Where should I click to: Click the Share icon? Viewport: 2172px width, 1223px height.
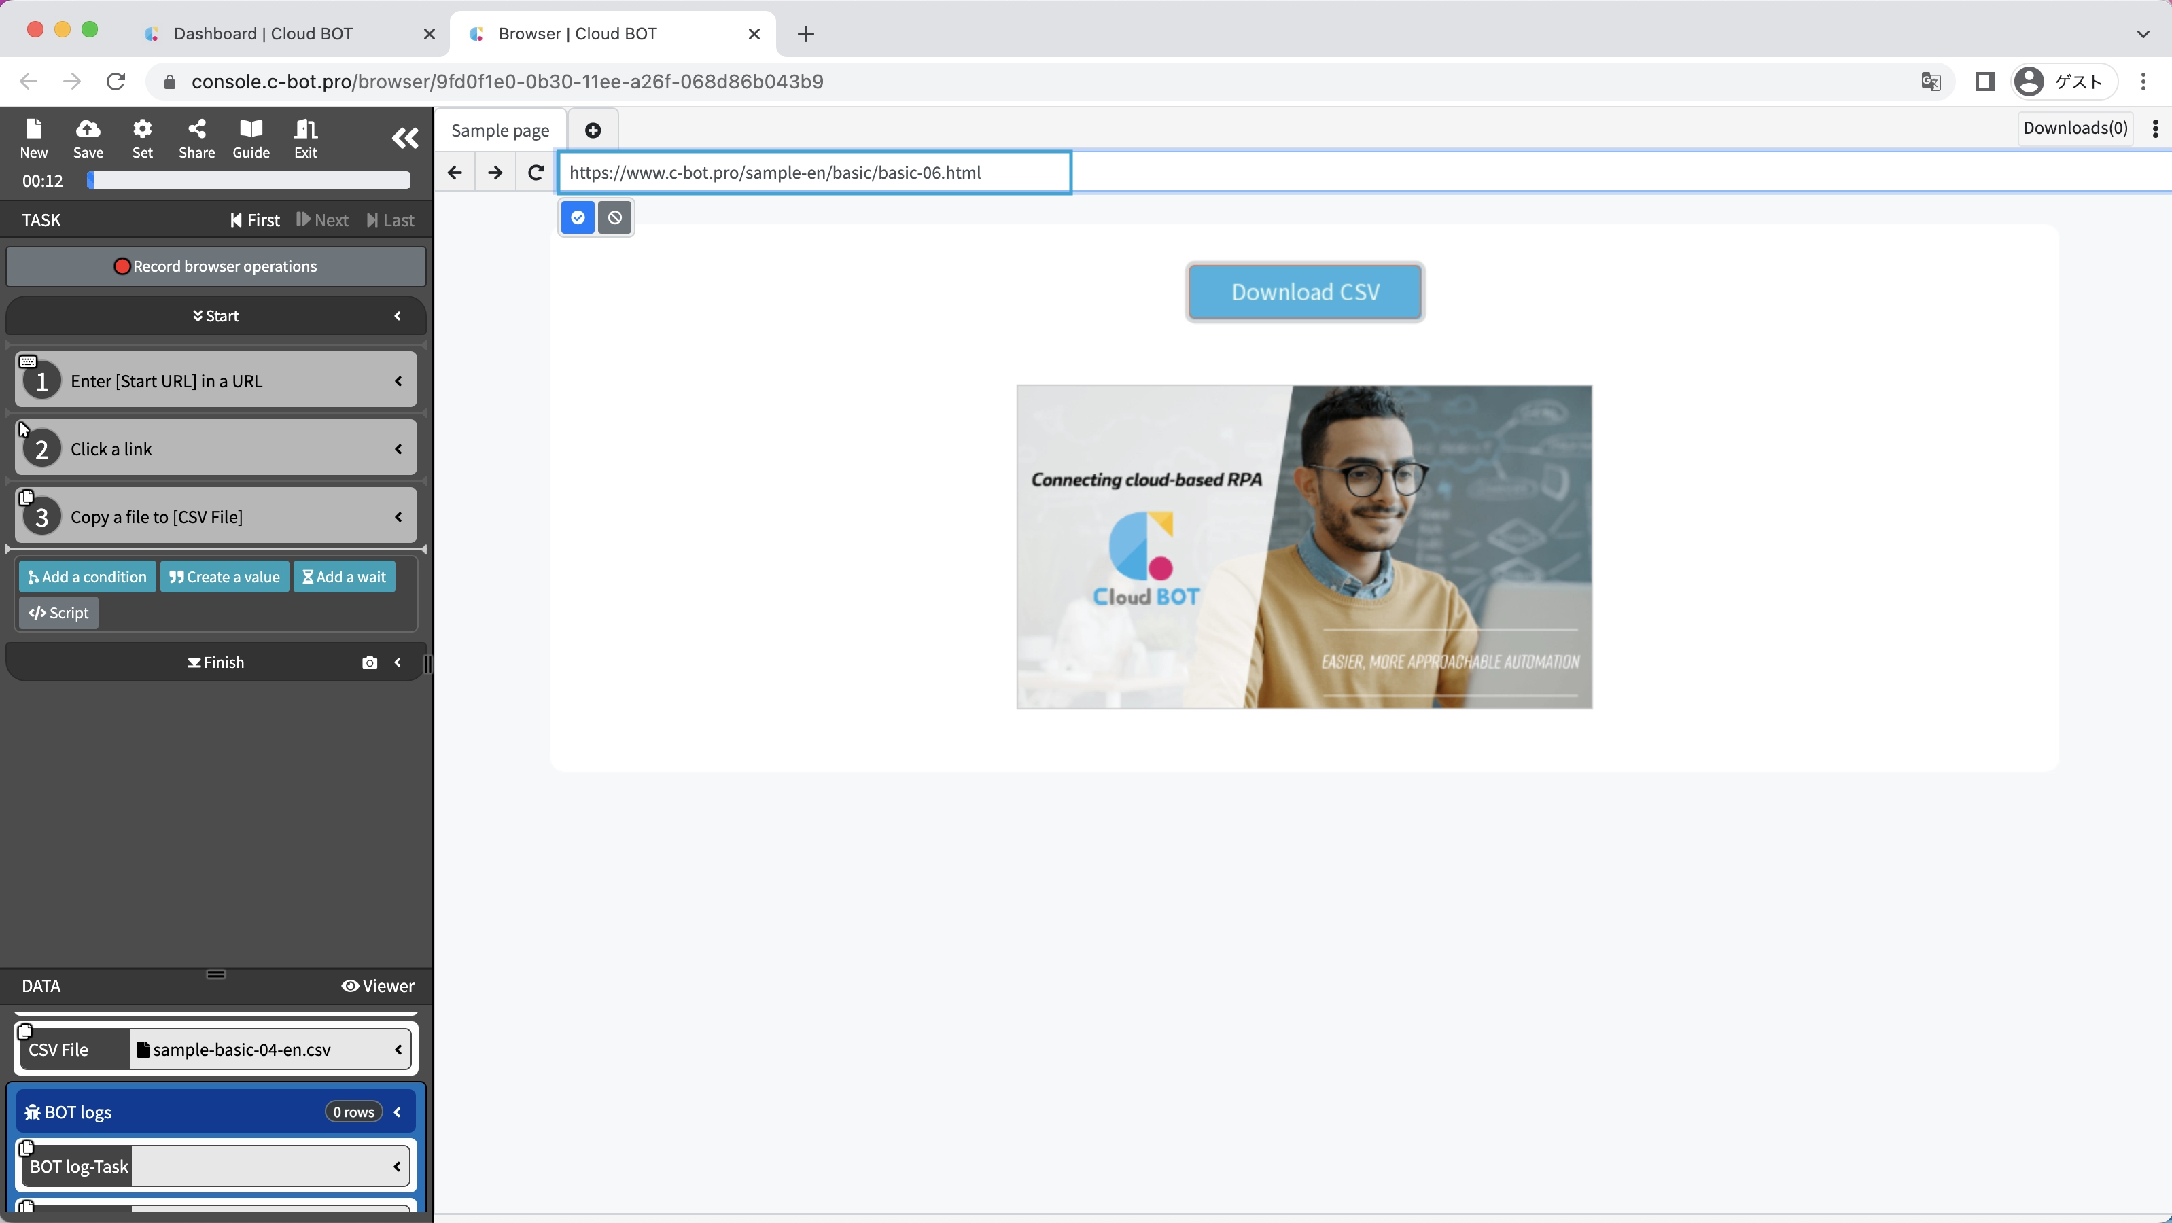(x=196, y=137)
